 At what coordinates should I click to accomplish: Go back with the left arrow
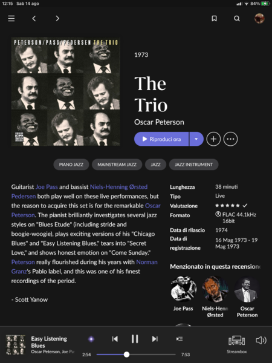pos(34,18)
